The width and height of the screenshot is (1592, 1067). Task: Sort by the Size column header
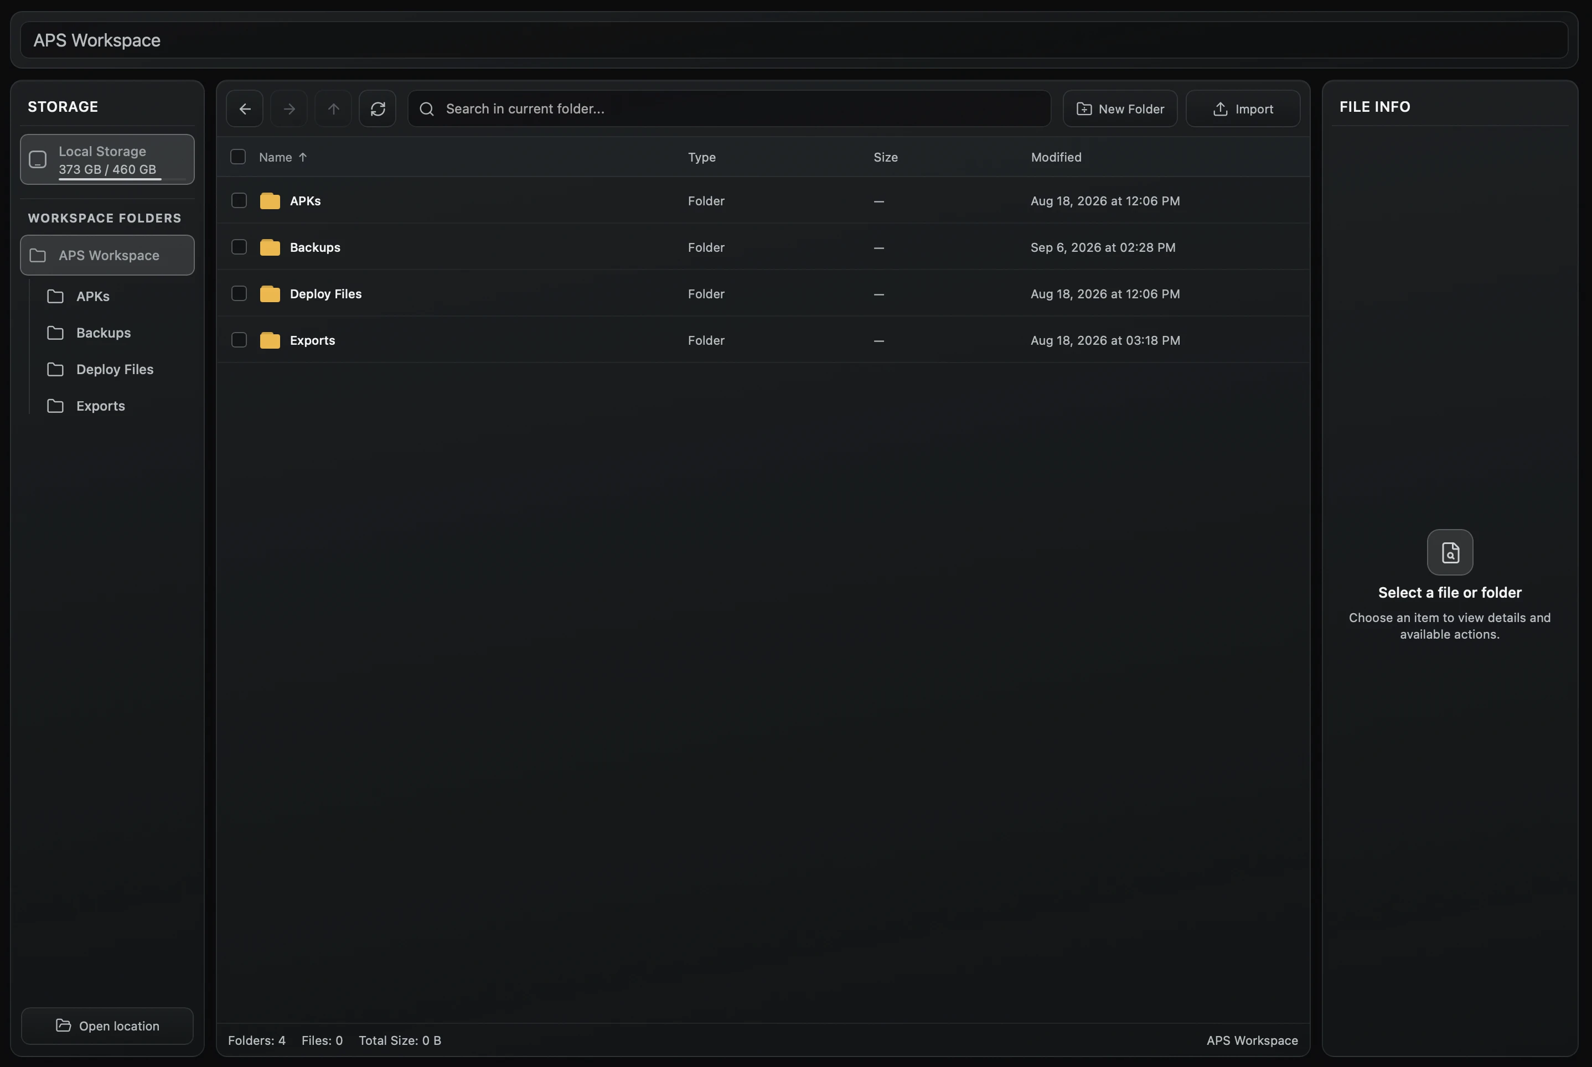tap(886, 157)
